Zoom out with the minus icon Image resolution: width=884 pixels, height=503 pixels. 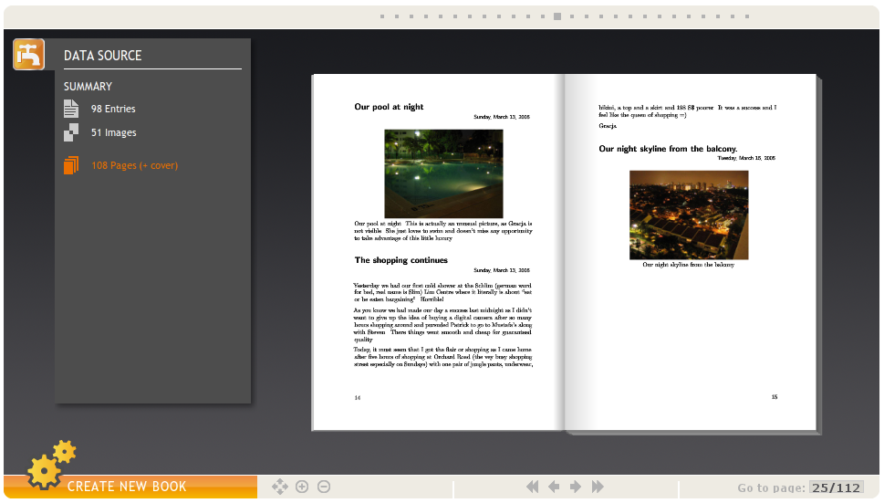point(324,487)
